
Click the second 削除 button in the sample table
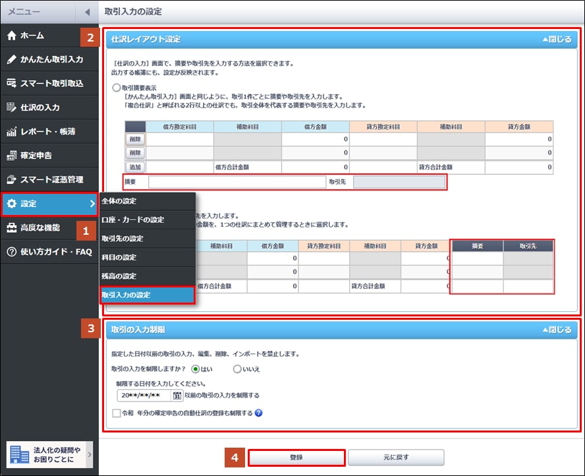pos(135,153)
